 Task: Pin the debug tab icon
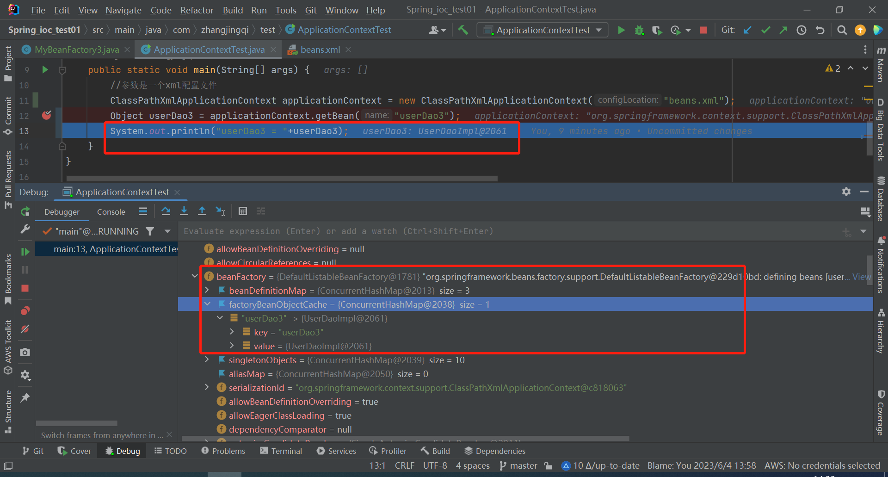click(25, 398)
